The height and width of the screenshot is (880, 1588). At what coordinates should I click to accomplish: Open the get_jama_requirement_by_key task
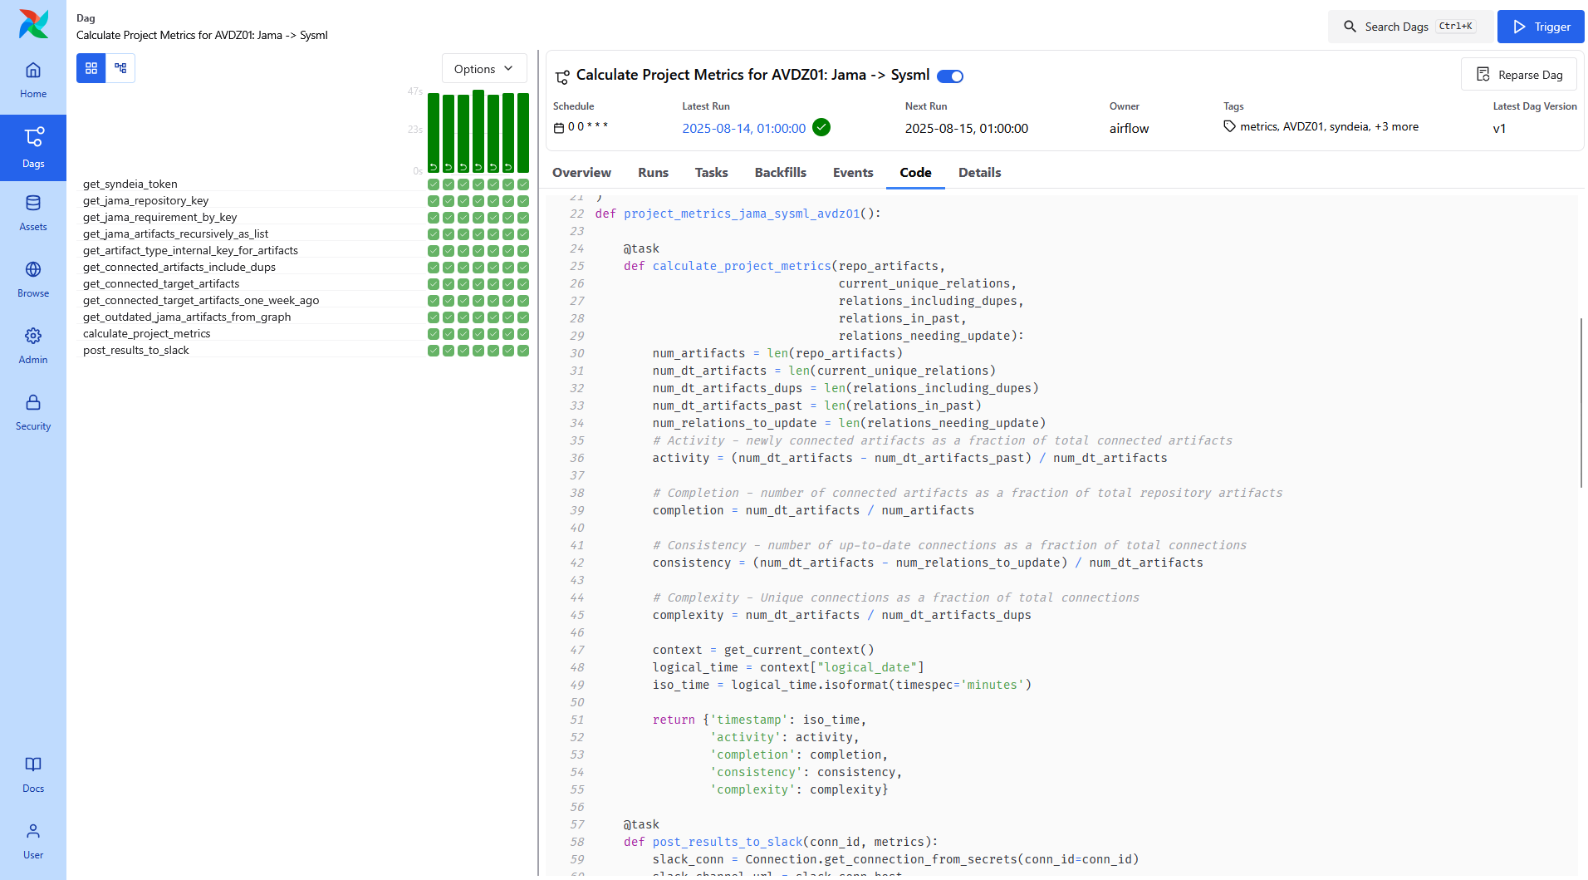click(160, 218)
